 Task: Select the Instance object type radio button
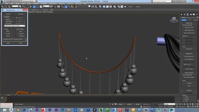point(18,34)
